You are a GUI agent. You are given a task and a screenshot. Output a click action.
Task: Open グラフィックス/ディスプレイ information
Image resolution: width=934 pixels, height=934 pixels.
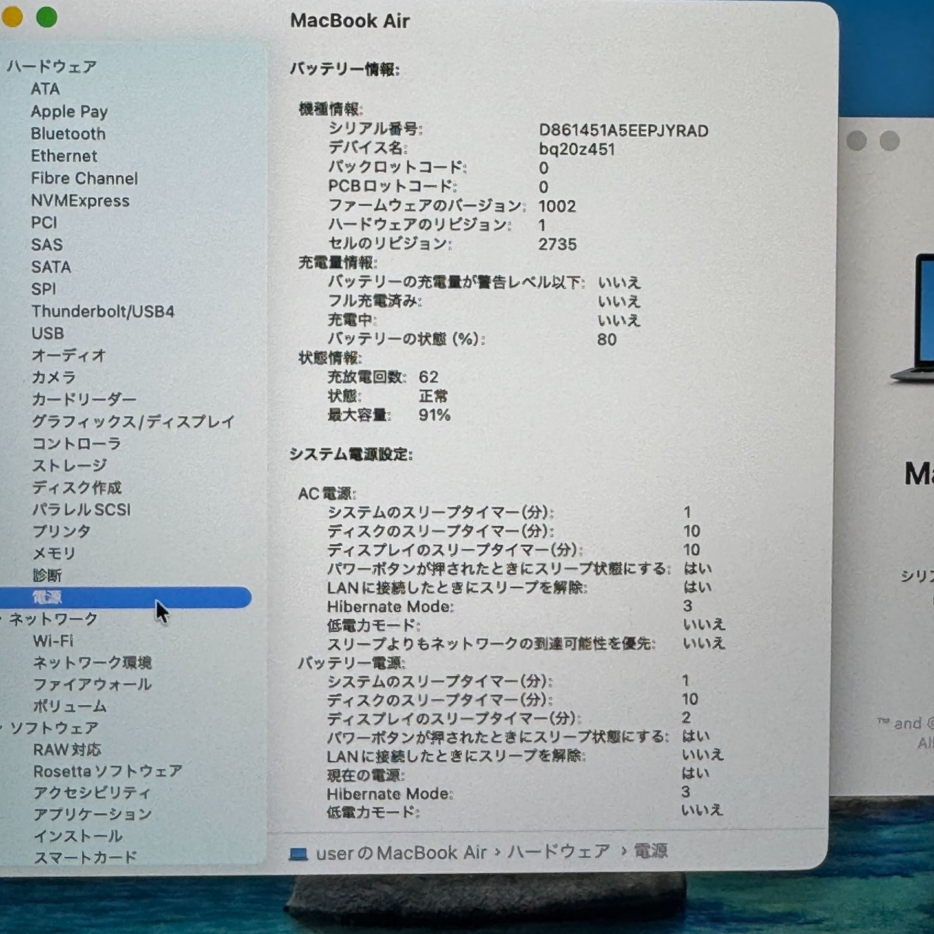[133, 421]
